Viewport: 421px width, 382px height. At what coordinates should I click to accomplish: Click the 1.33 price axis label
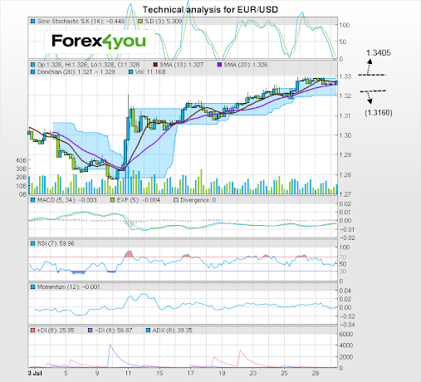tap(345, 76)
